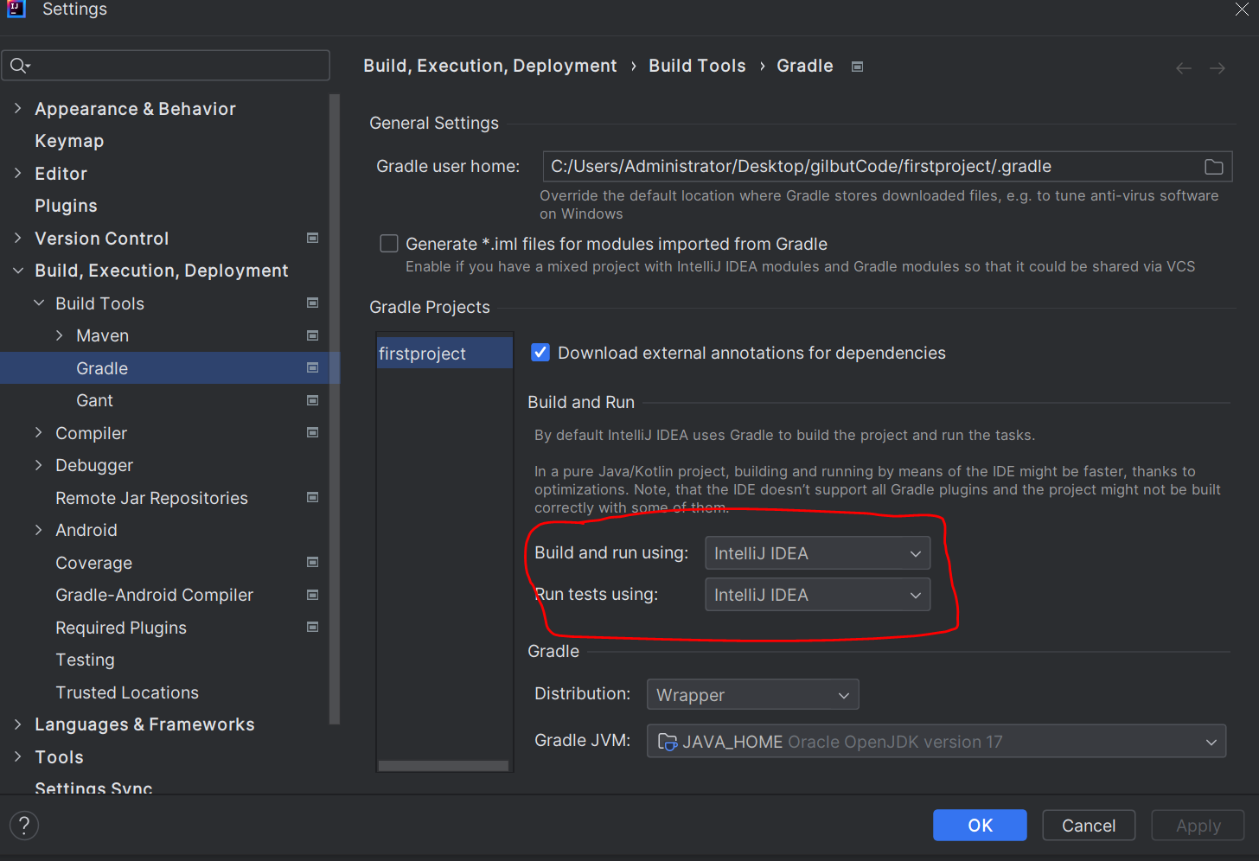Click project-level icon on Maven row
Image resolution: width=1259 pixels, height=861 pixels.
[313, 335]
